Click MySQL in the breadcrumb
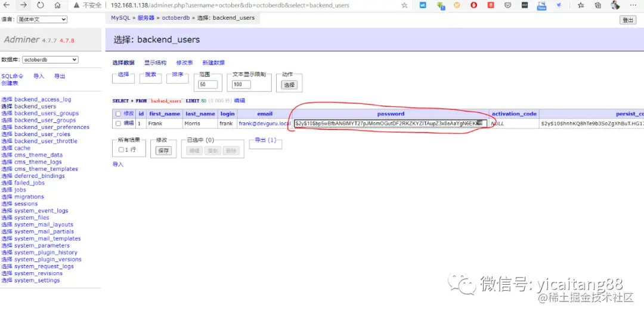 click(120, 18)
